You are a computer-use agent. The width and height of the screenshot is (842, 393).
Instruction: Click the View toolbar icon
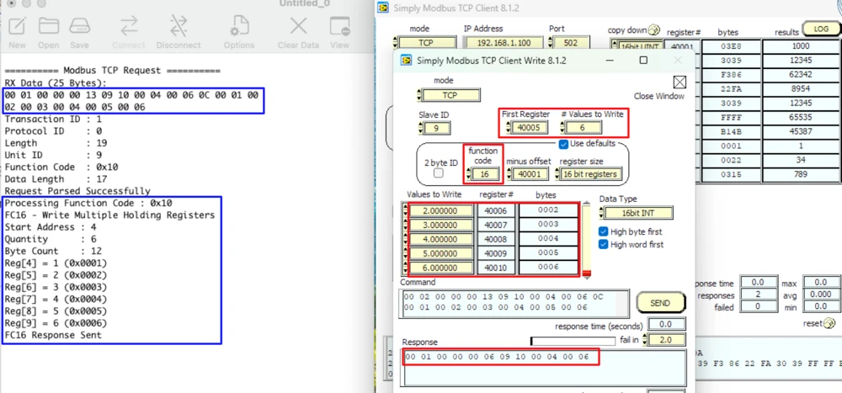coord(340,26)
